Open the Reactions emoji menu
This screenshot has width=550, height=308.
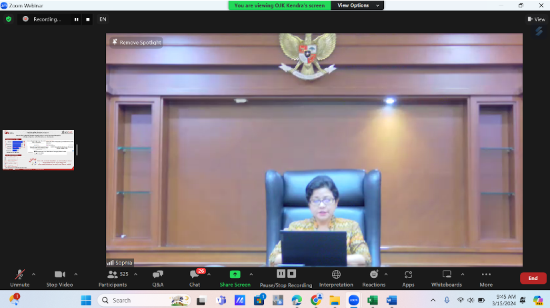(x=374, y=275)
